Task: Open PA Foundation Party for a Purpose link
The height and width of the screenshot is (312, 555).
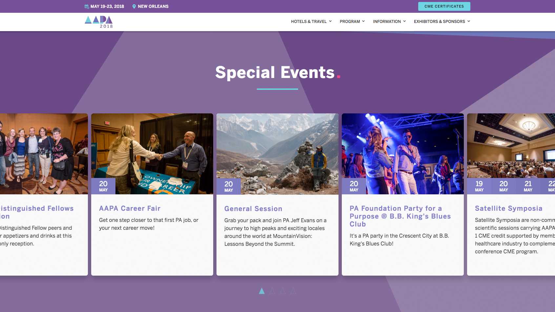Action: click(x=400, y=216)
